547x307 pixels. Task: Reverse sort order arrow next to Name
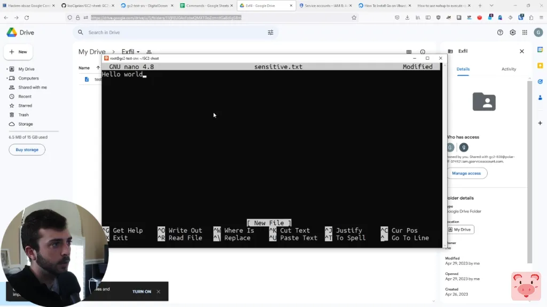pyautogui.click(x=98, y=68)
